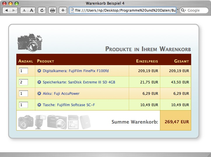Screen dimensions: 211x157
Task: Edit quantity field for Speicherkarte row
Action: click(x=23, y=82)
